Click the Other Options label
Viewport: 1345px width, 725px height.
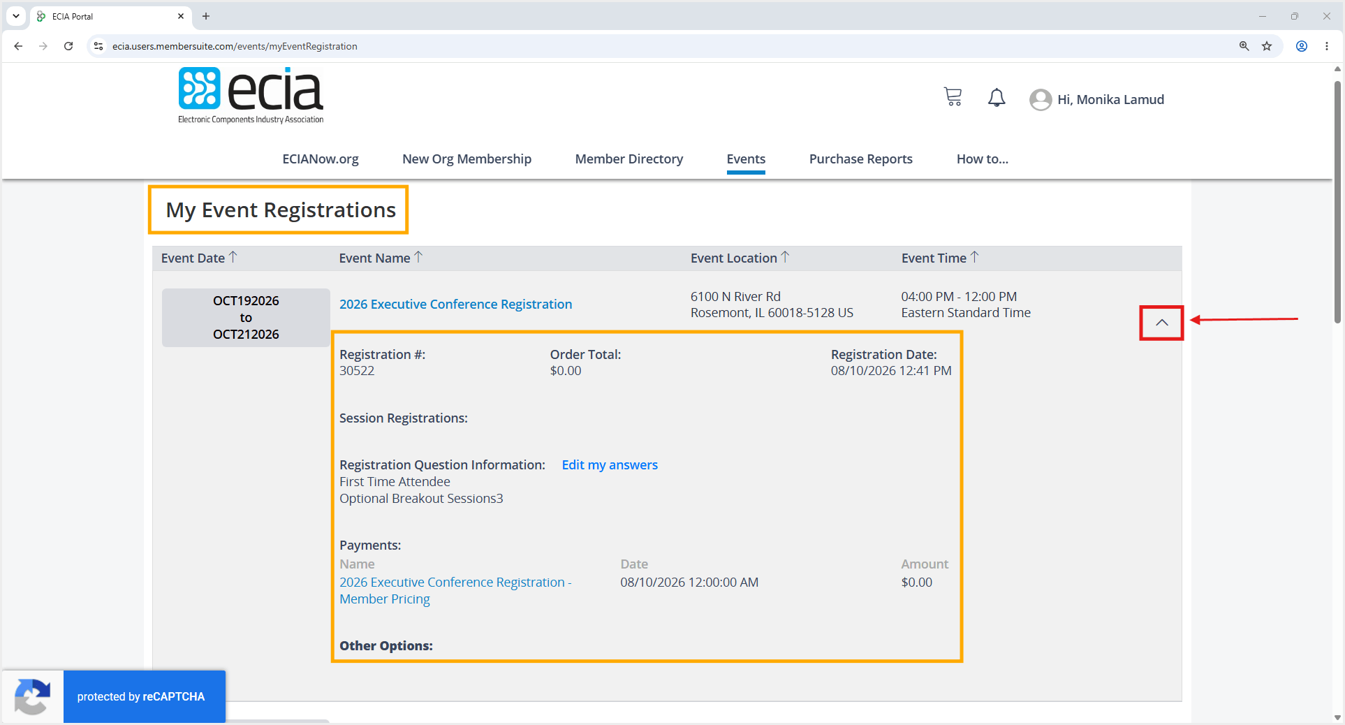386,646
